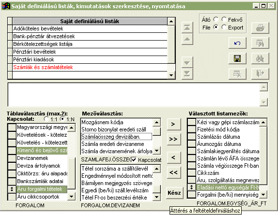Image resolution: width=278 pixels, height=215 pixels.
Task: Set Kapcsolat relation to 1:N
Action: click(x=62, y=119)
